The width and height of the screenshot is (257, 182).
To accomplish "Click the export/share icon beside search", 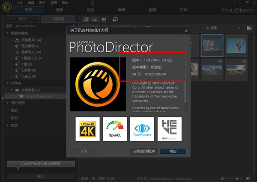I will pyautogui.click(x=249, y=28).
